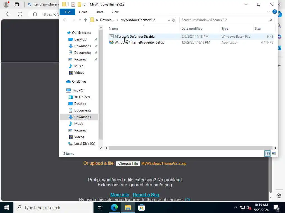
Task: Click the Properties icon in quick access toolbar
Action: tap(73, 4)
